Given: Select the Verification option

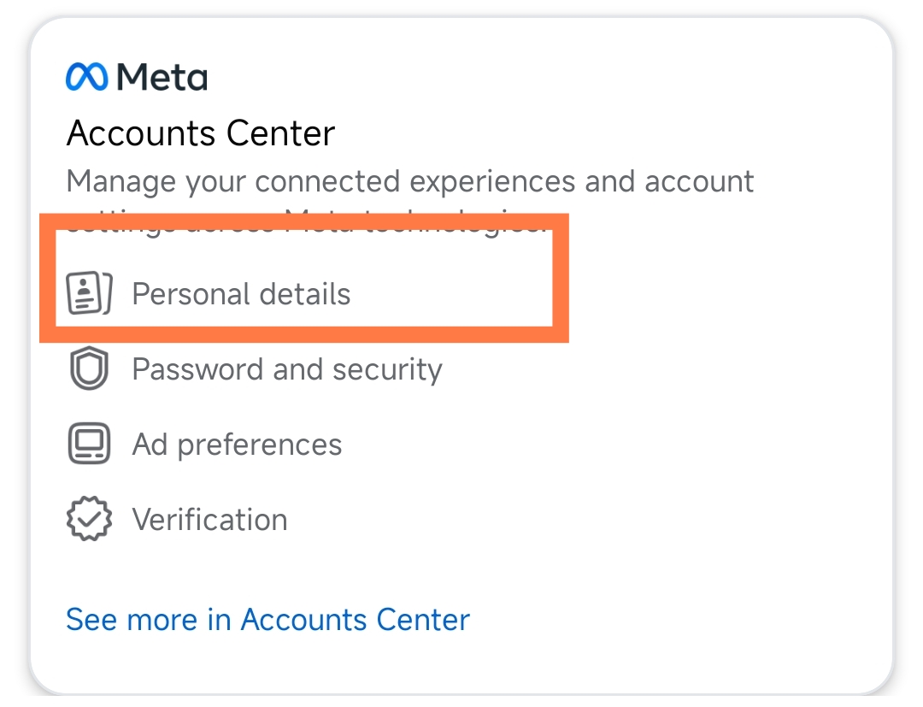Looking at the screenshot, I should coord(209,520).
